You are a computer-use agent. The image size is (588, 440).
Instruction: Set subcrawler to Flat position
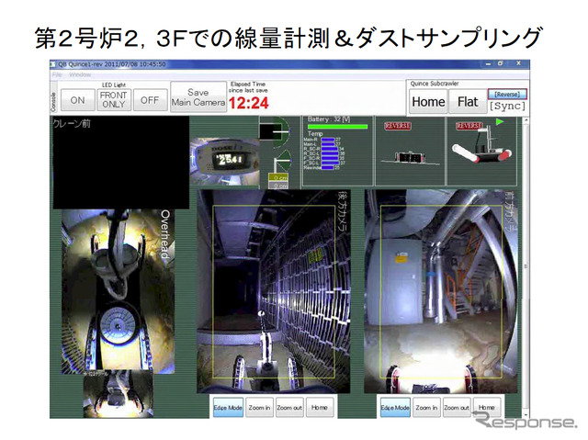click(468, 102)
